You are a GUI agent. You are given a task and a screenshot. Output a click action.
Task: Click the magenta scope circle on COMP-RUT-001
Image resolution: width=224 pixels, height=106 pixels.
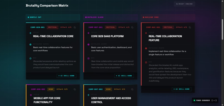point(88,45)
